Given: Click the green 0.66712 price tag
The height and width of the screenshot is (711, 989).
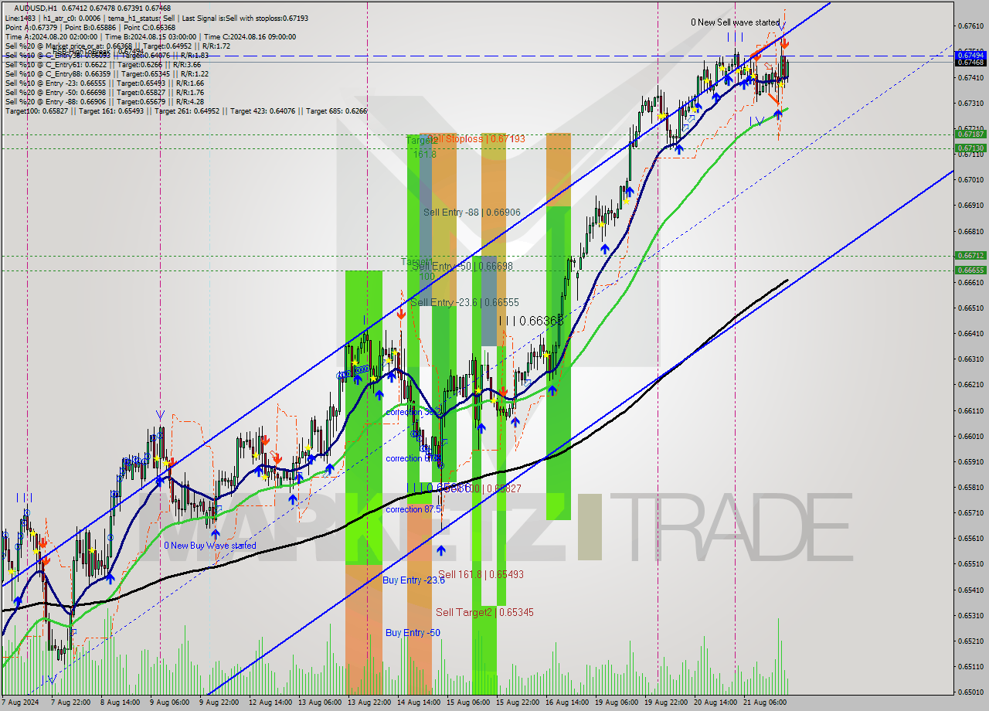Looking at the screenshot, I should (x=970, y=255).
